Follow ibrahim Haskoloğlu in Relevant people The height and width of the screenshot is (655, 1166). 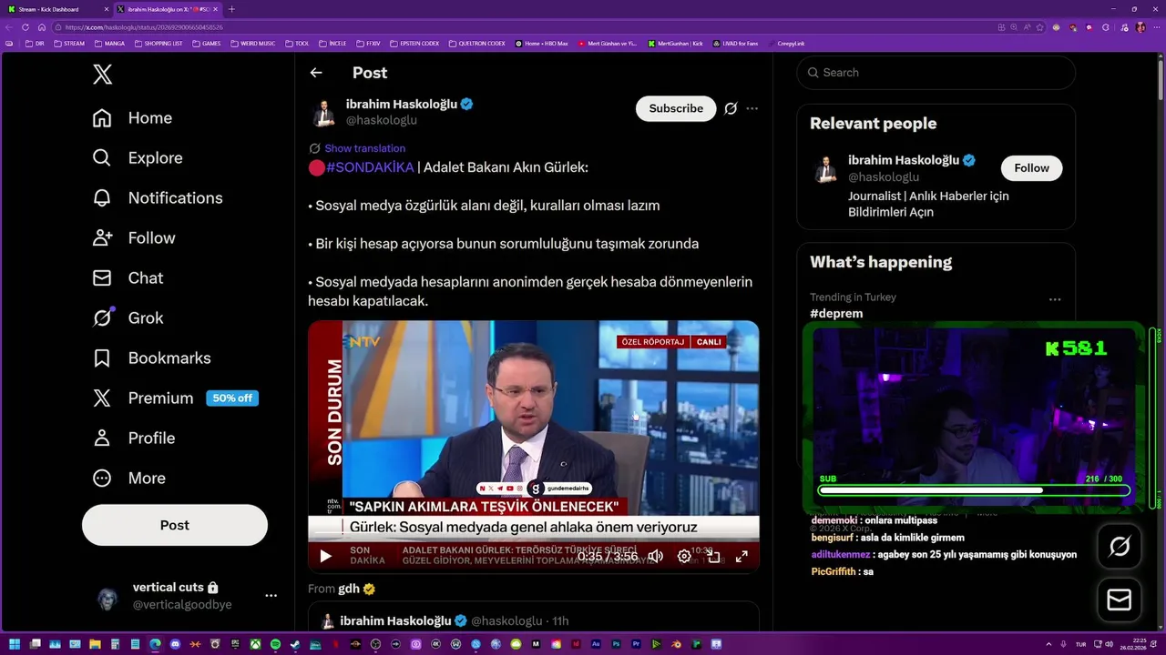(x=1031, y=167)
